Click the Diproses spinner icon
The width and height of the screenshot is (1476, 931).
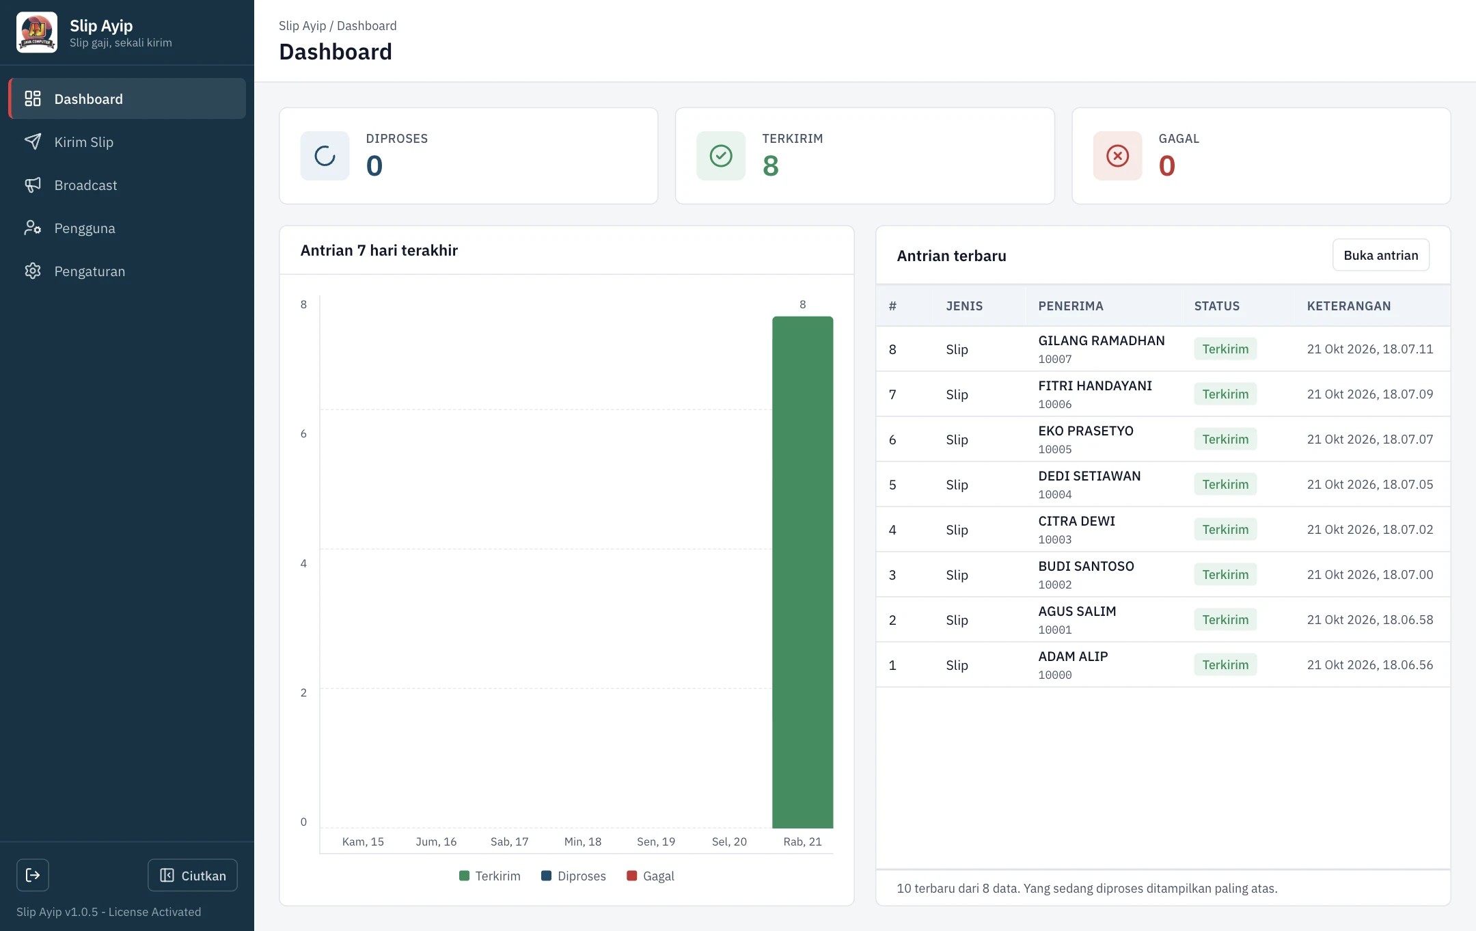325,156
